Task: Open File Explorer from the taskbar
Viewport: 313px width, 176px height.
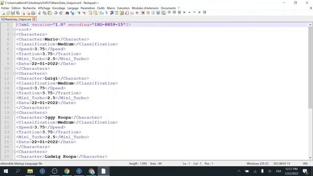Action: [30, 171]
